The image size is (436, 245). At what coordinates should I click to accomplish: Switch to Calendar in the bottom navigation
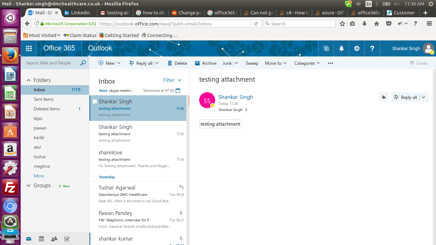tap(41, 239)
